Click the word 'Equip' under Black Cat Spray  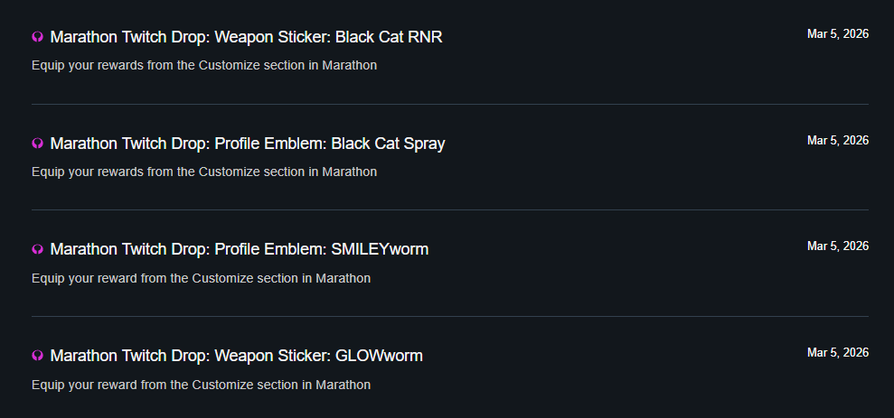point(47,172)
